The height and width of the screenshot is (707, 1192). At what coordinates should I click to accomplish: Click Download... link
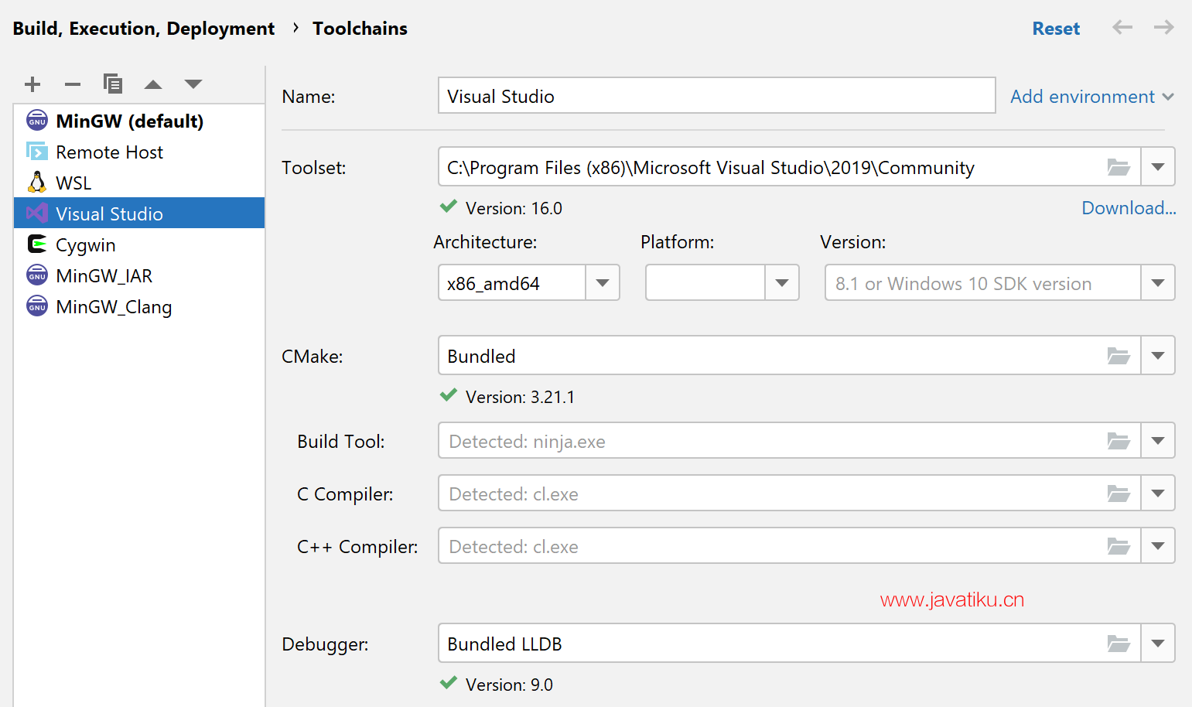pyautogui.click(x=1129, y=208)
